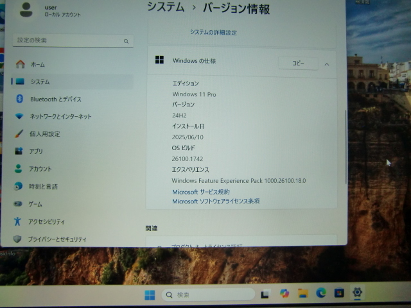Open Microsoft サービス規約 link
Screen dimensions: 411x308
tap(201, 192)
